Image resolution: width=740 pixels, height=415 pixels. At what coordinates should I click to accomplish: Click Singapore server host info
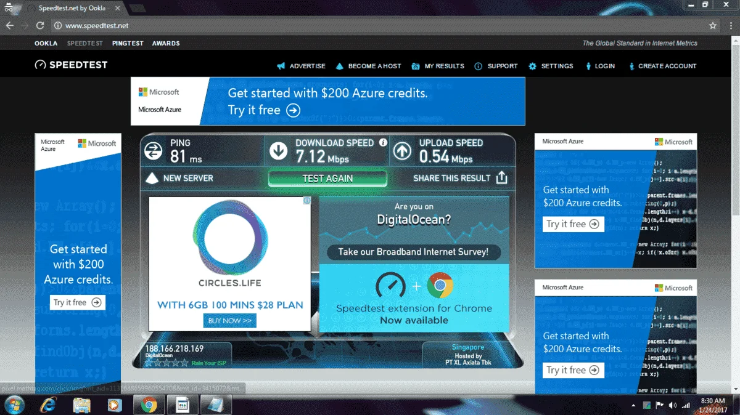[x=469, y=355]
